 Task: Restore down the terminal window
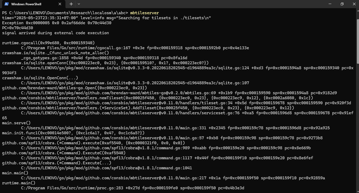click(x=342, y=4)
